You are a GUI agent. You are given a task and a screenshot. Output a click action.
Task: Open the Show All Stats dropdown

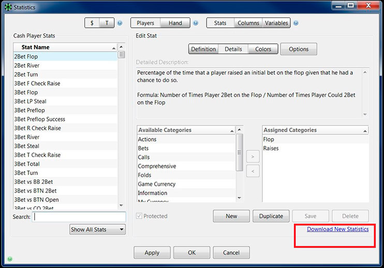pyautogui.click(x=98, y=229)
